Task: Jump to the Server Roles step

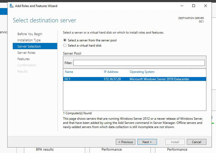Action: coord(26,53)
